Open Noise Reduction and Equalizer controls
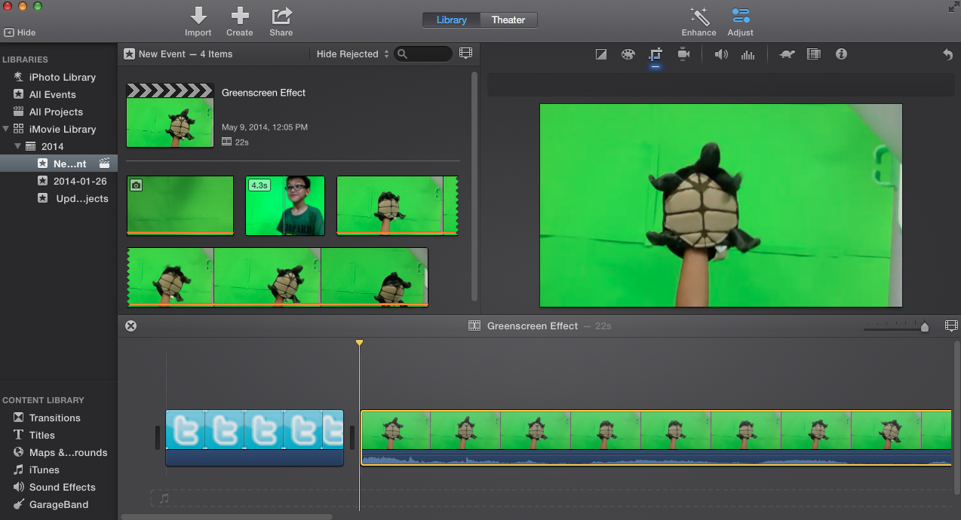This screenshot has width=961, height=520. pos(748,54)
